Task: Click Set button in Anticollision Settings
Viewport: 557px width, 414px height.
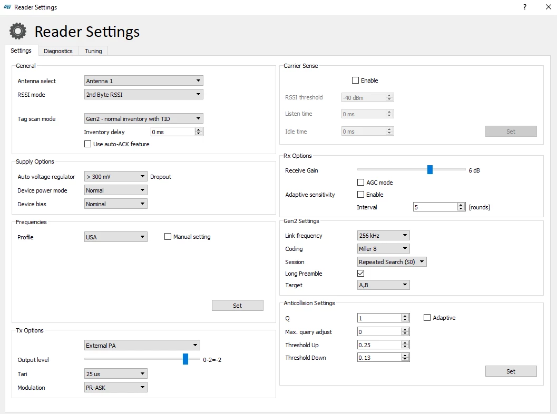Action: click(511, 371)
